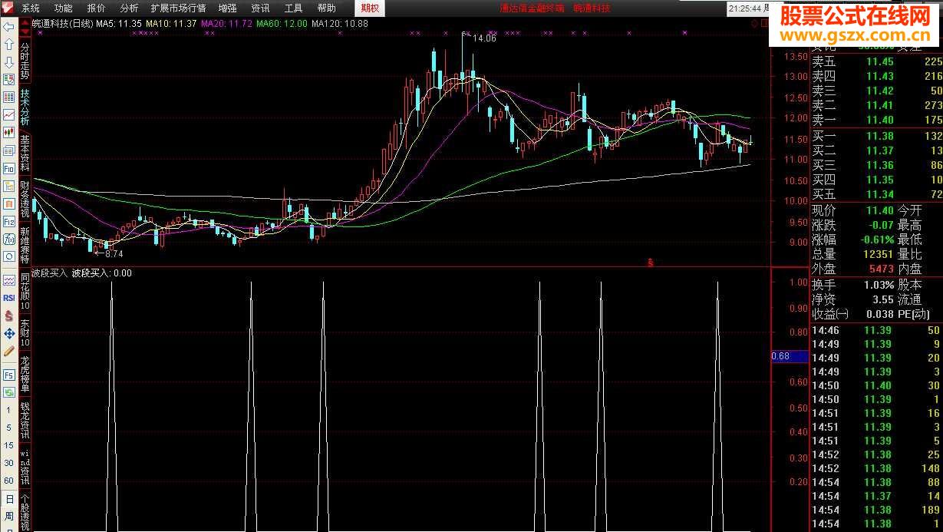Click the up arrow toolbar icon

pyautogui.click(x=9, y=45)
